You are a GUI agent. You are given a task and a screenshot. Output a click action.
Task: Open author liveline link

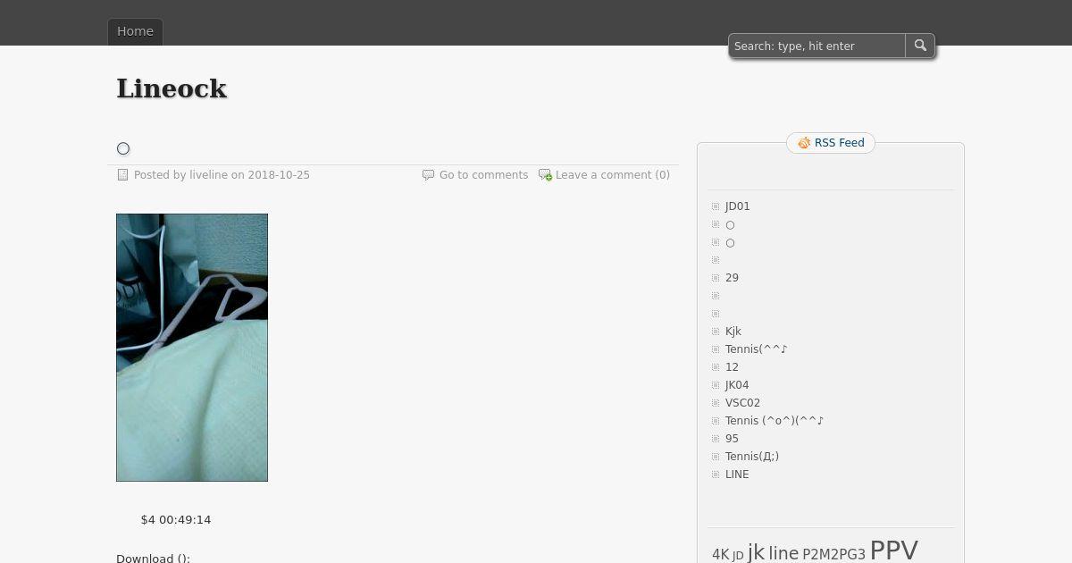208,175
